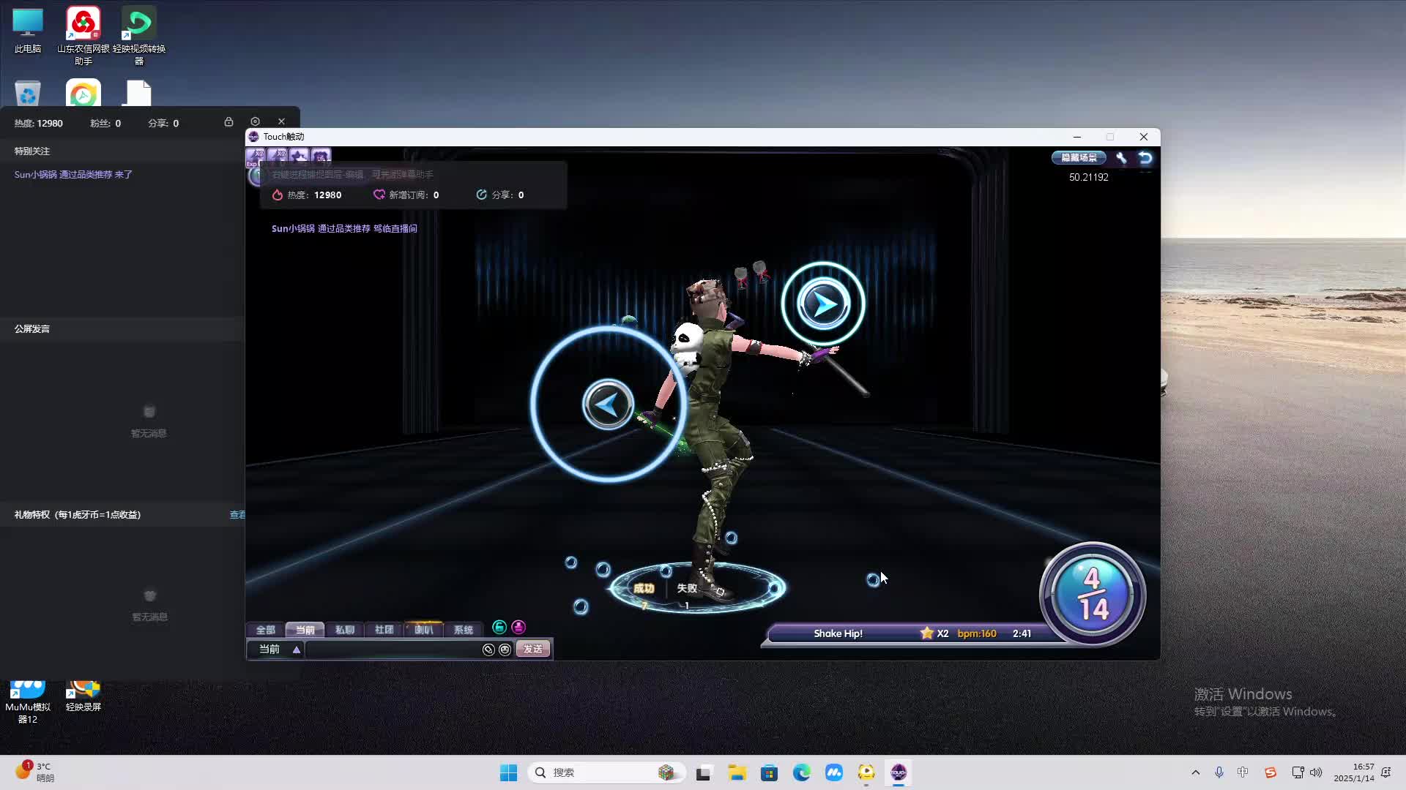Switch to the 私聊 chat tab
Image resolution: width=1406 pixels, height=790 pixels.
(x=344, y=630)
